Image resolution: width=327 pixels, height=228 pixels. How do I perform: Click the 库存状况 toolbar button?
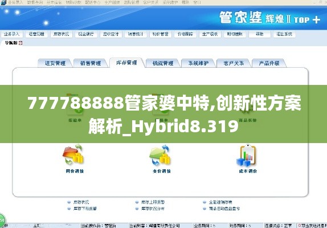(61, 34)
